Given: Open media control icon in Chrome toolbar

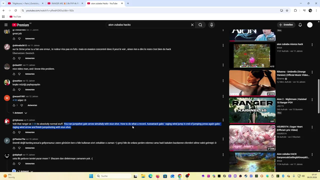Looking at the screenshot, I should 304,10.
